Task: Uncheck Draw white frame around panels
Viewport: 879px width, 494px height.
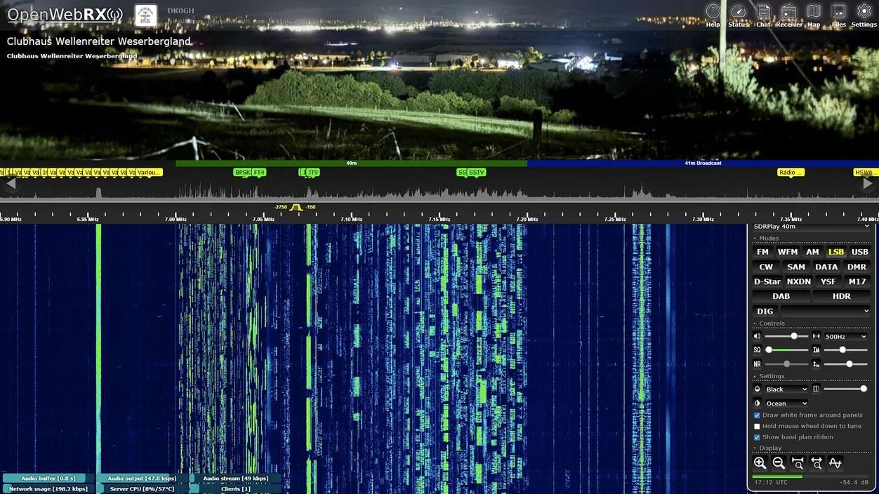Action: pyautogui.click(x=757, y=415)
